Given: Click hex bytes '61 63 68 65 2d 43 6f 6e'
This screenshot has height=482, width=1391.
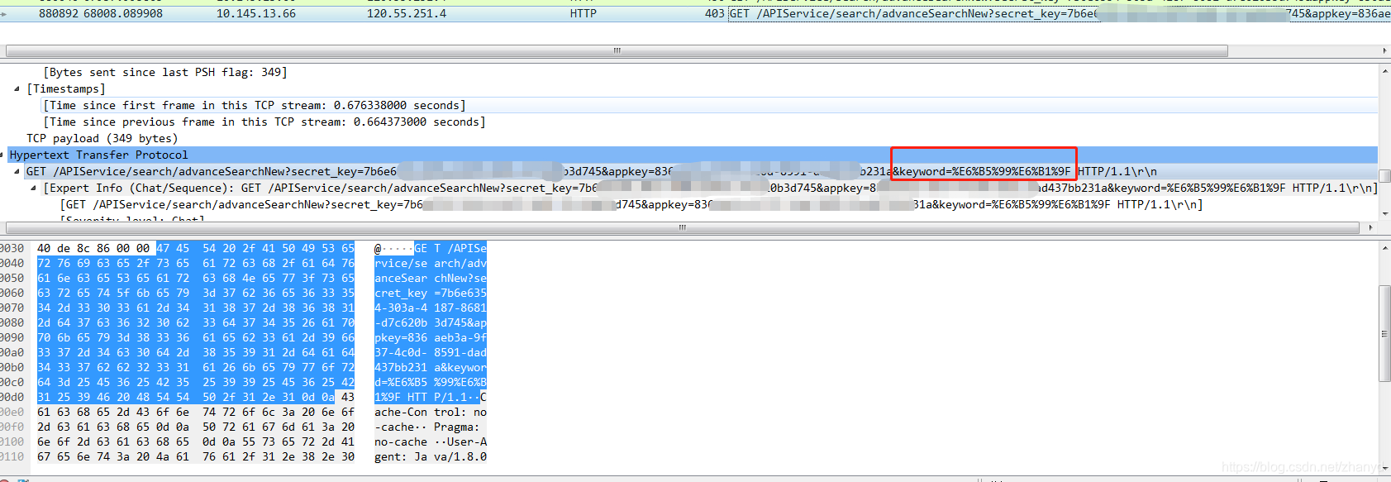Looking at the screenshot, I should click(x=113, y=412).
